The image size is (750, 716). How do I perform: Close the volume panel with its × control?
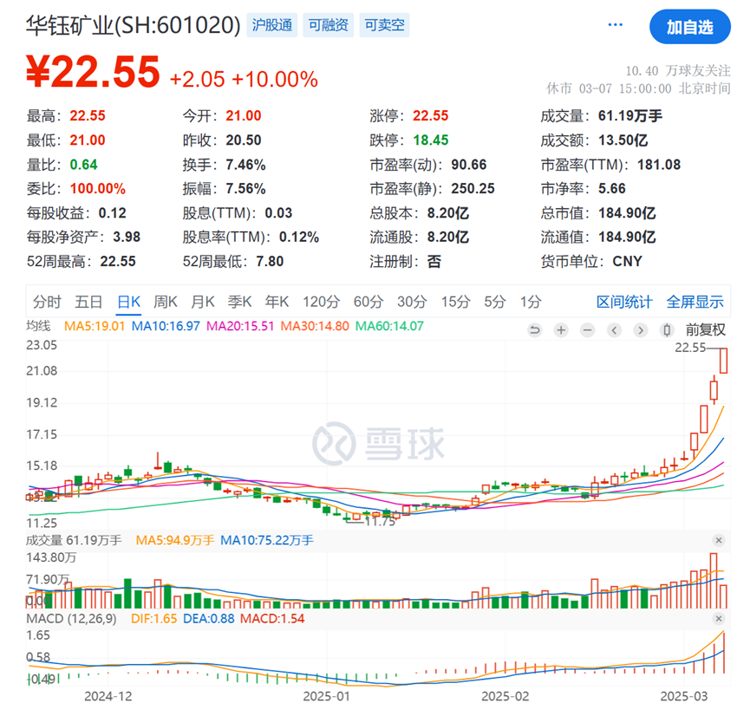[x=720, y=539]
